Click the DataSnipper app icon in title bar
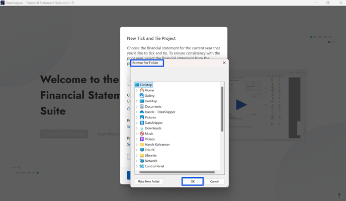346x201 pixels. pos(3,3)
